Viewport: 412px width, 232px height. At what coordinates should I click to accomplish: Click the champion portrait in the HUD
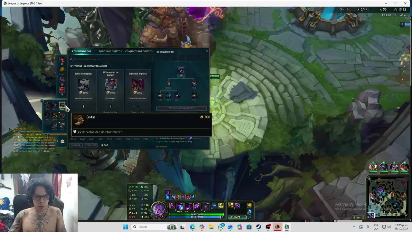point(158,209)
